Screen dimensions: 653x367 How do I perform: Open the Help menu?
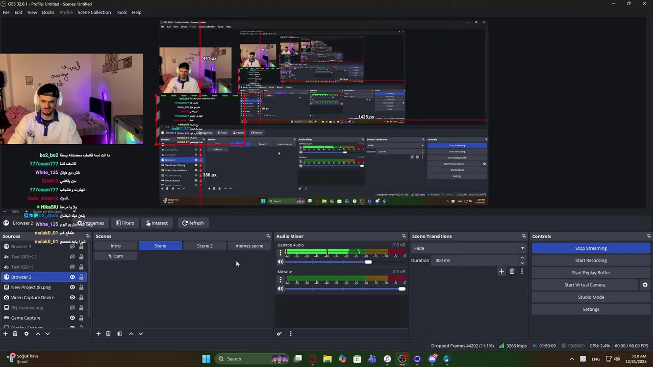[137, 12]
